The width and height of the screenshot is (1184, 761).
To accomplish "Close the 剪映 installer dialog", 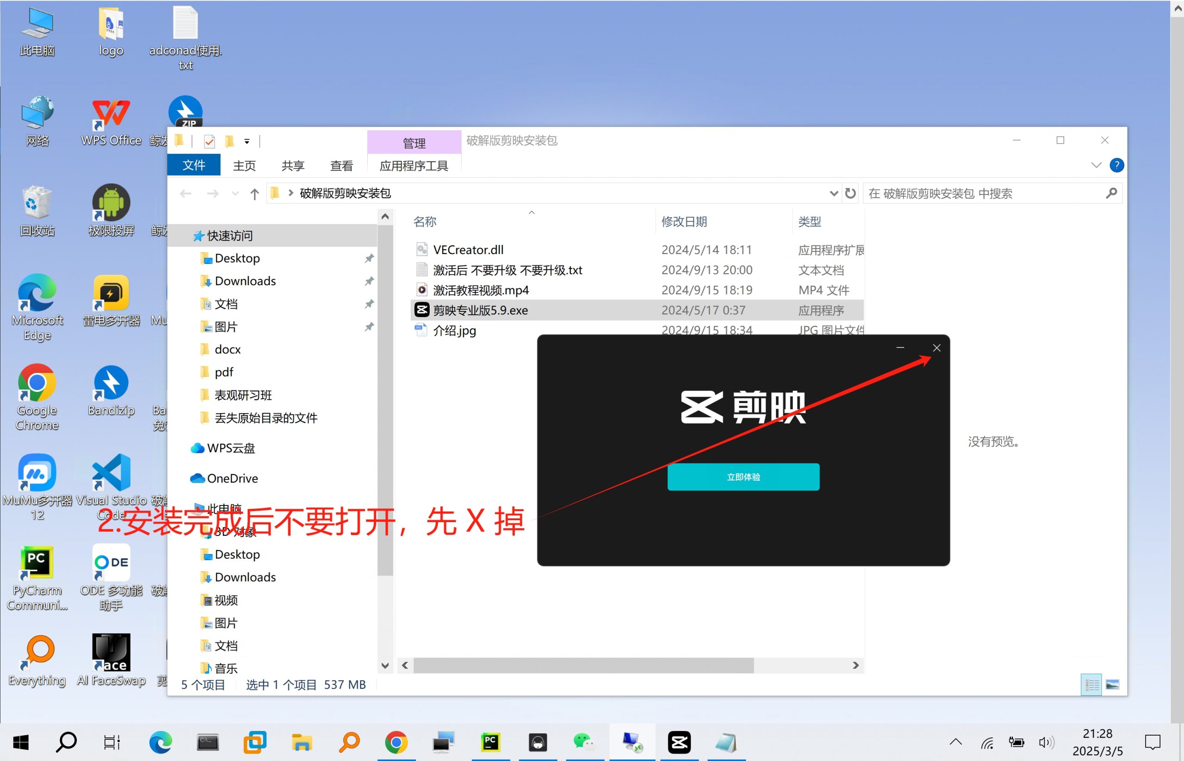I will coord(936,348).
